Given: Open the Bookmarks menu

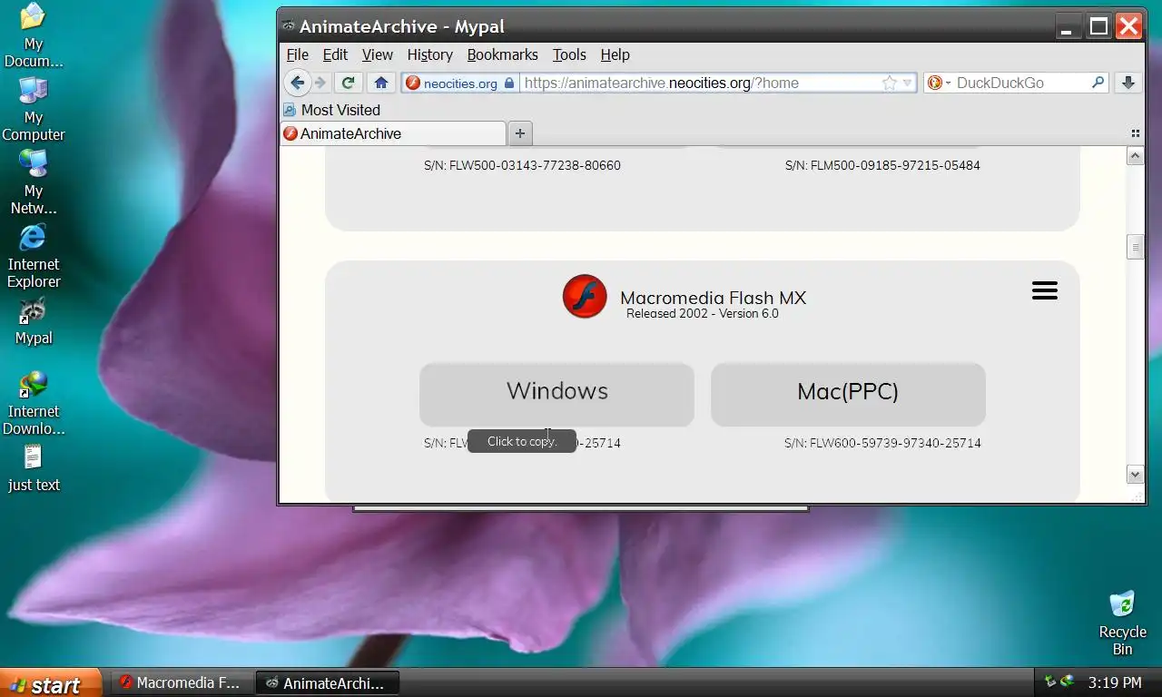Looking at the screenshot, I should pyautogui.click(x=502, y=54).
